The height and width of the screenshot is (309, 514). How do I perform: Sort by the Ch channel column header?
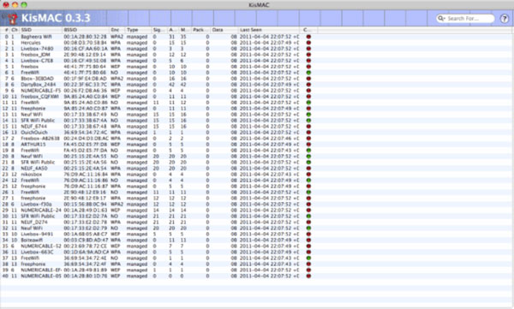[15, 30]
